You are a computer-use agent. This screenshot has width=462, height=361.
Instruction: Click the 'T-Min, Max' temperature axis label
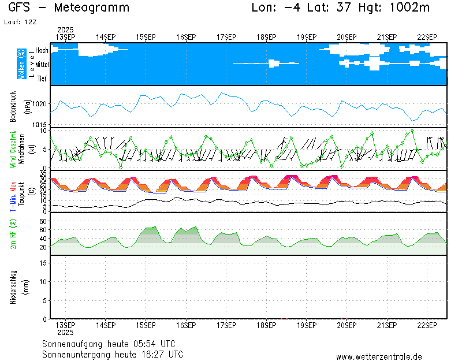[13, 196]
